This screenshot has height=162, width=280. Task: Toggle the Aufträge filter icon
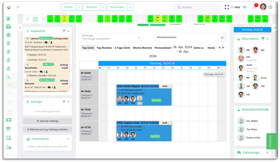[63, 101]
